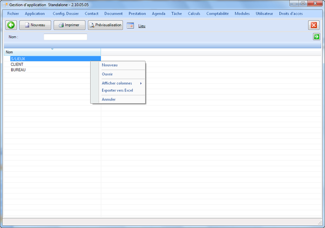The width and height of the screenshot is (325, 228).
Task: Select the CLIENT row
Action: pyautogui.click(x=17, y=64)
